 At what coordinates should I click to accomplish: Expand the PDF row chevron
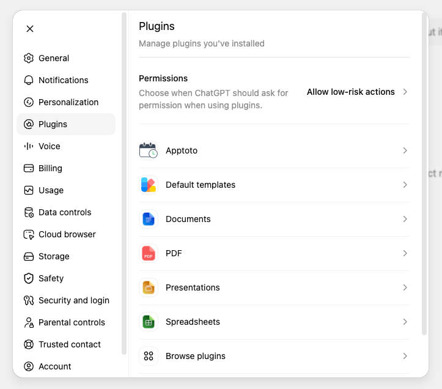(x=405, y=253)
